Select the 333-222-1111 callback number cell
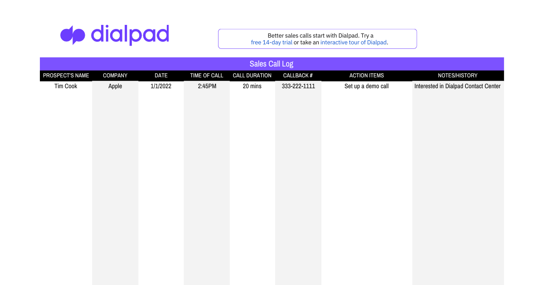The width and height of the screenshot is (544, 285). pos(298,86)
